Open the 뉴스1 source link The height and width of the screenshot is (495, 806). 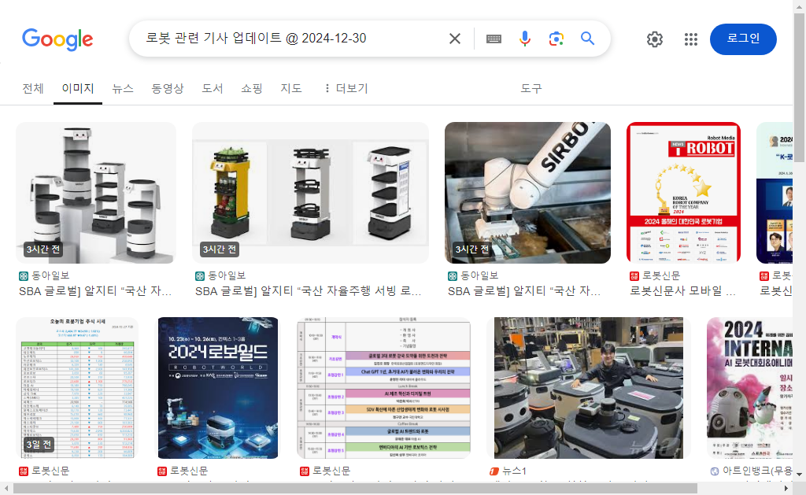point(514,471)
